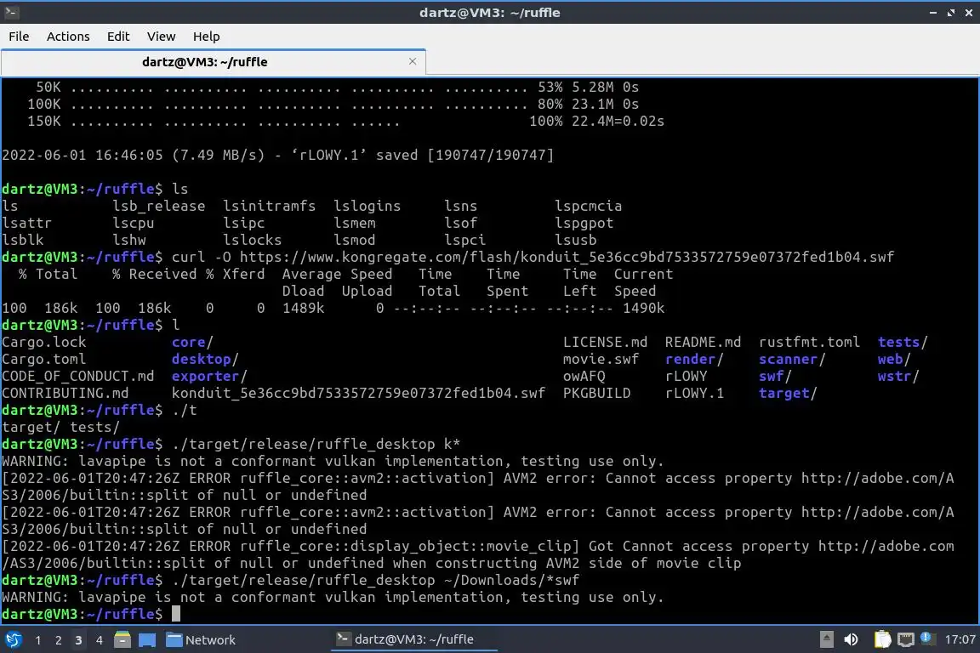Close the terminal window
Viewport: 980px width, 653px height.
tap(969, 13)
